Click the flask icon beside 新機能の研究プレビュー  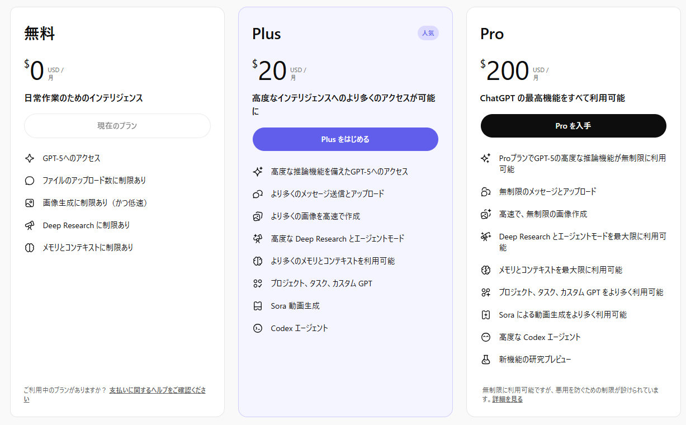486,360
